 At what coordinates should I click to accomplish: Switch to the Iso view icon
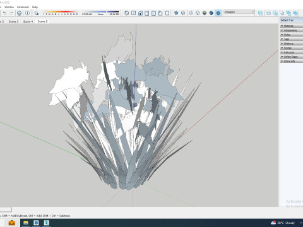click(x=127, y=13)
